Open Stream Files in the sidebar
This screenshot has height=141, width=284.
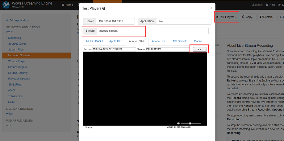point(16,50)
